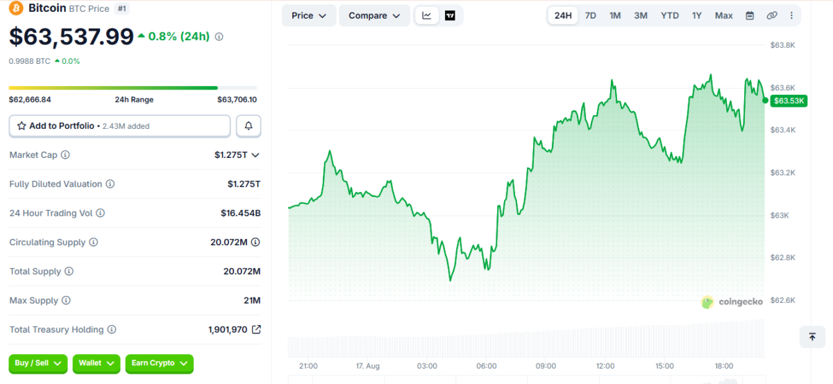Click the $62,666.84 range low value
The width and height of the screenshot is (833, 384).
30,100
